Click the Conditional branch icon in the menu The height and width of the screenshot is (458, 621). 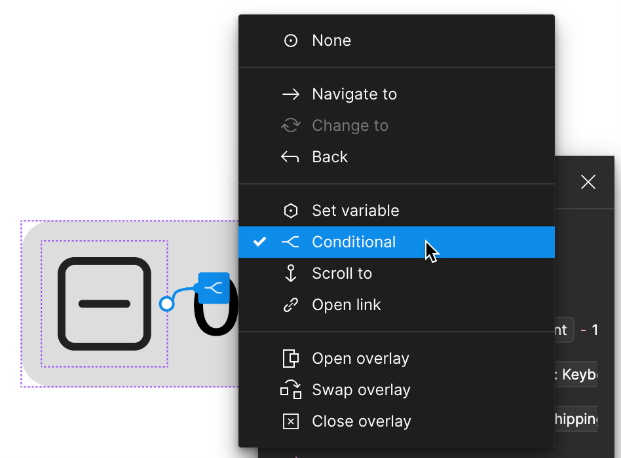(290, 241)
